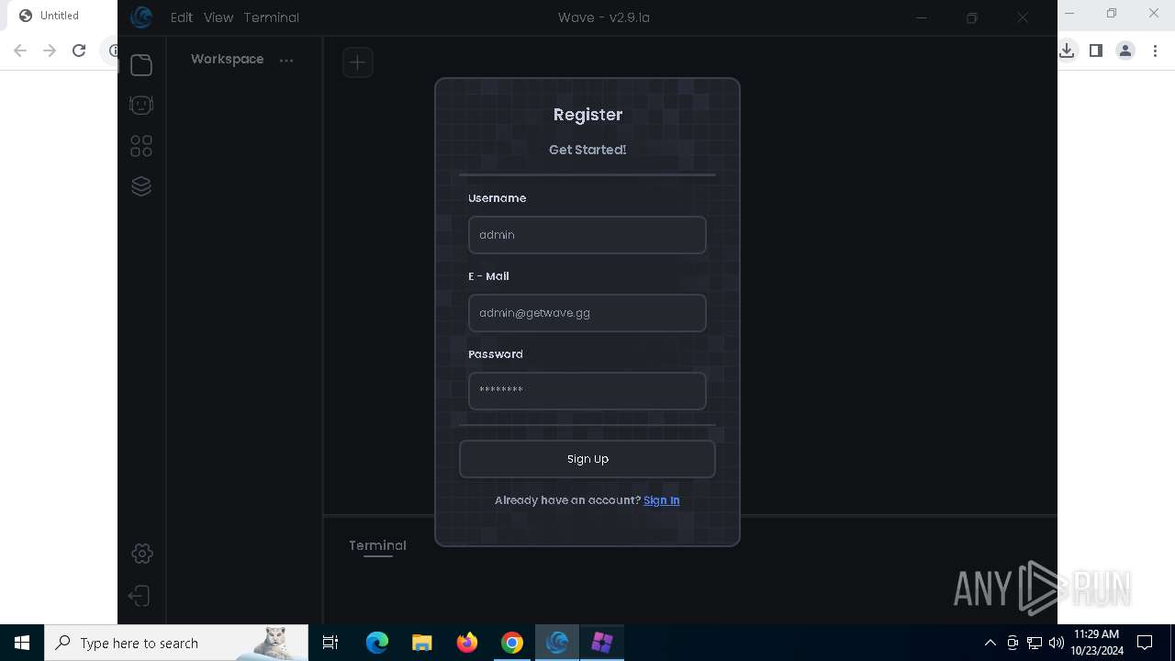Click the Register heading
1175x661 pixels.
587,115
